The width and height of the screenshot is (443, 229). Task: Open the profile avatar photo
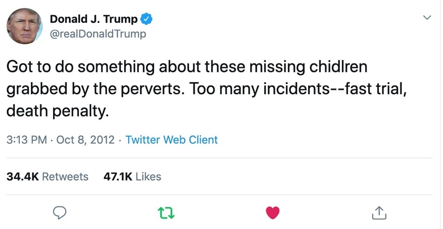[x=25, y=26]
